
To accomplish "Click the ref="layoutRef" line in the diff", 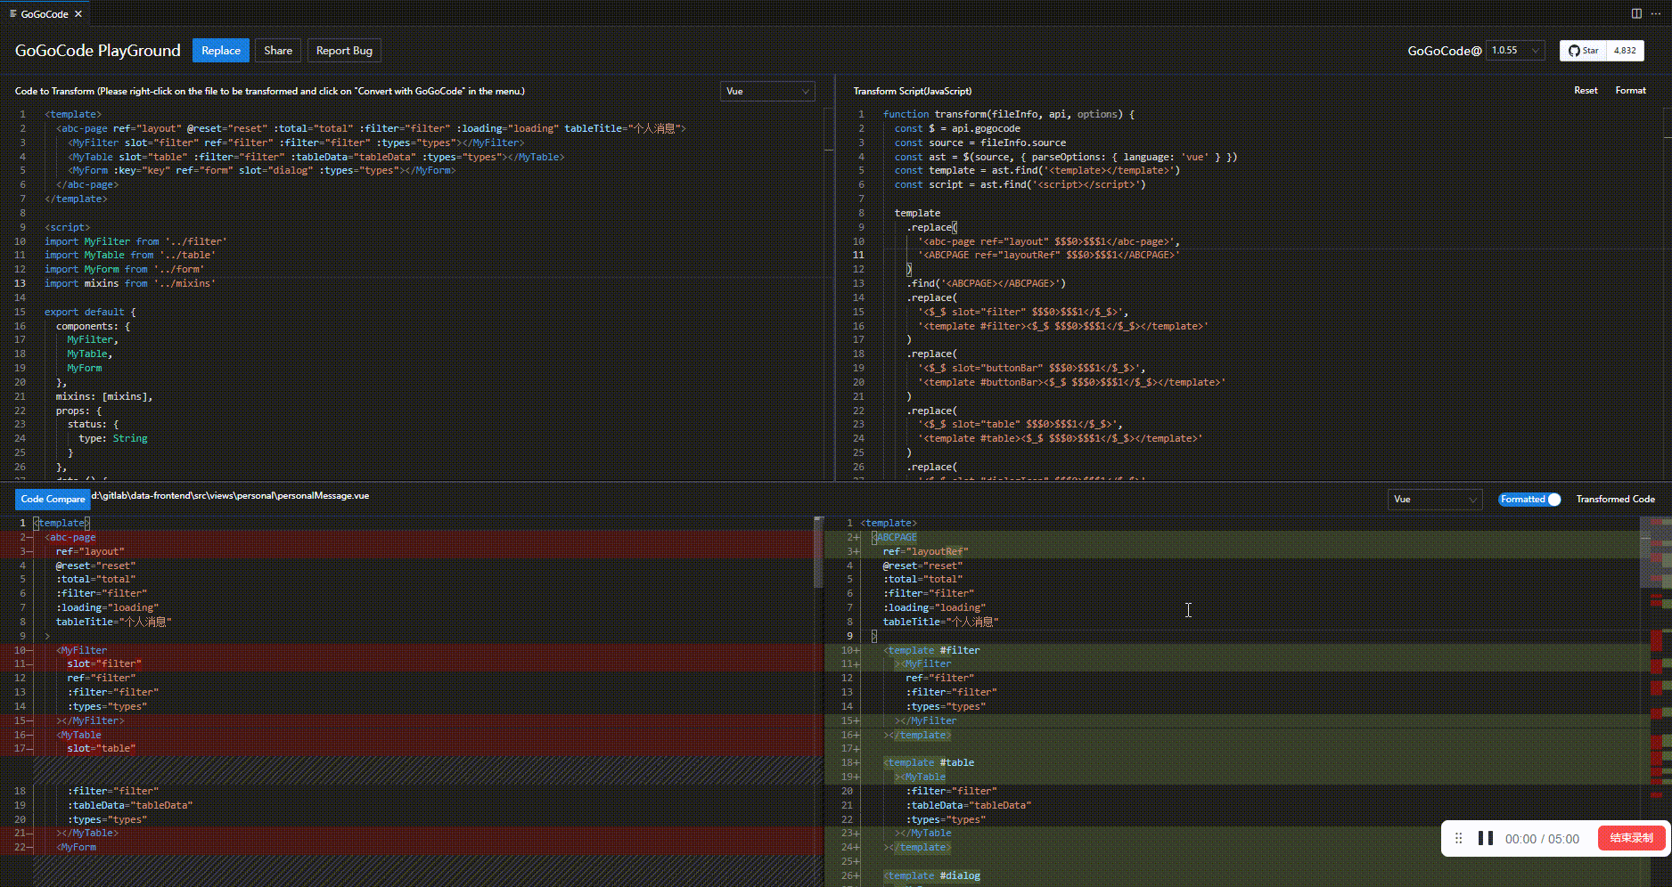I will [925, 551].
